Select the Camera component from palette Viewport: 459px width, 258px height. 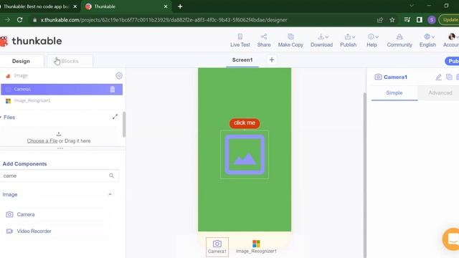[x=56, y=215]
